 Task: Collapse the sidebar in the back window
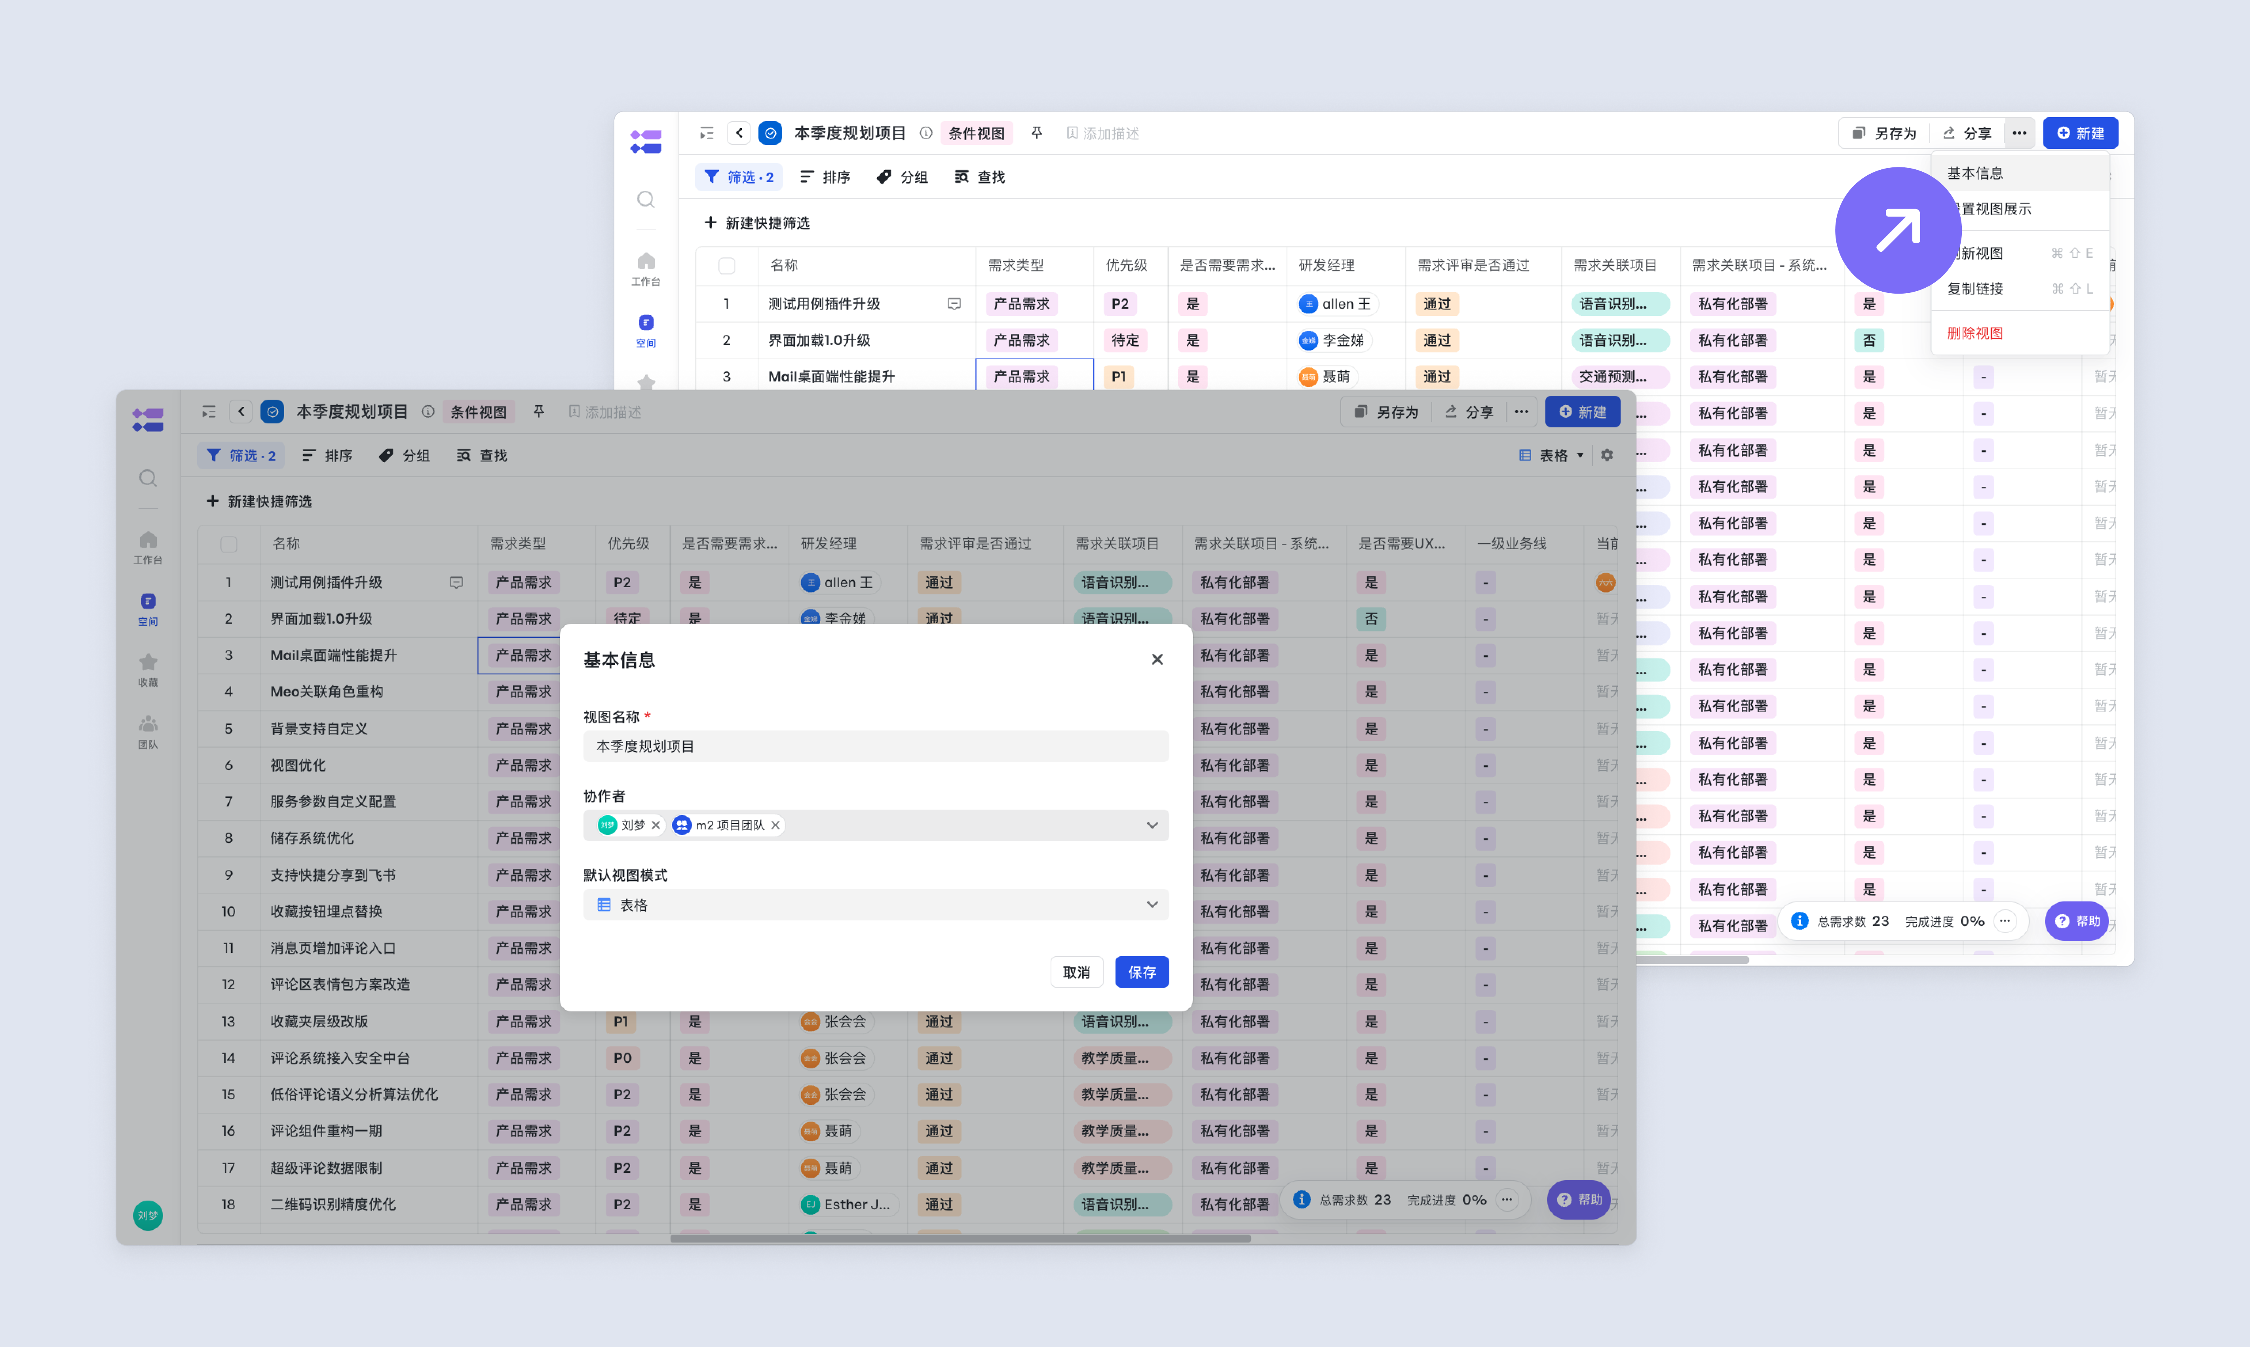pos(707,133)
